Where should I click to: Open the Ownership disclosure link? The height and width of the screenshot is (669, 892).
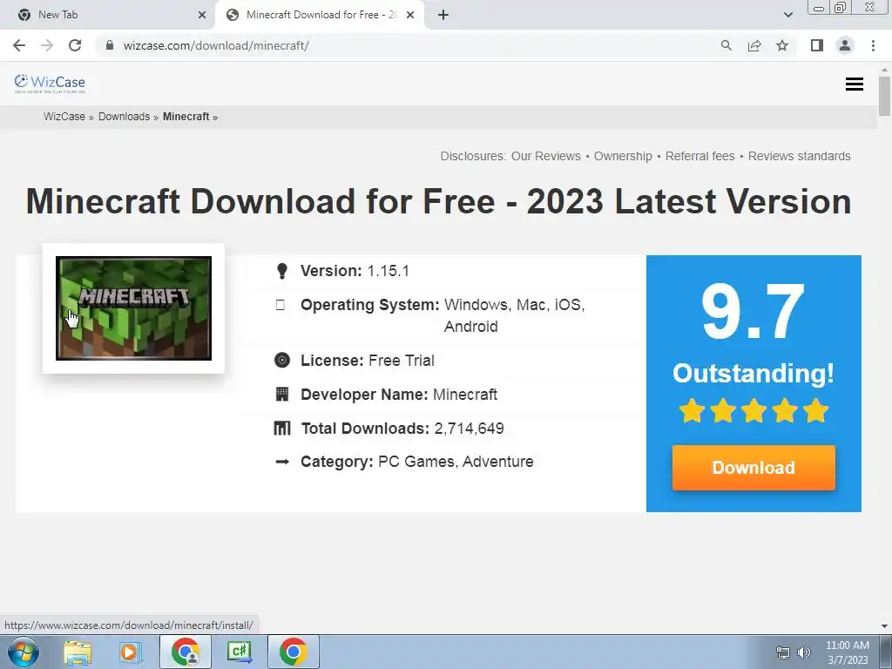coord(623,156)
